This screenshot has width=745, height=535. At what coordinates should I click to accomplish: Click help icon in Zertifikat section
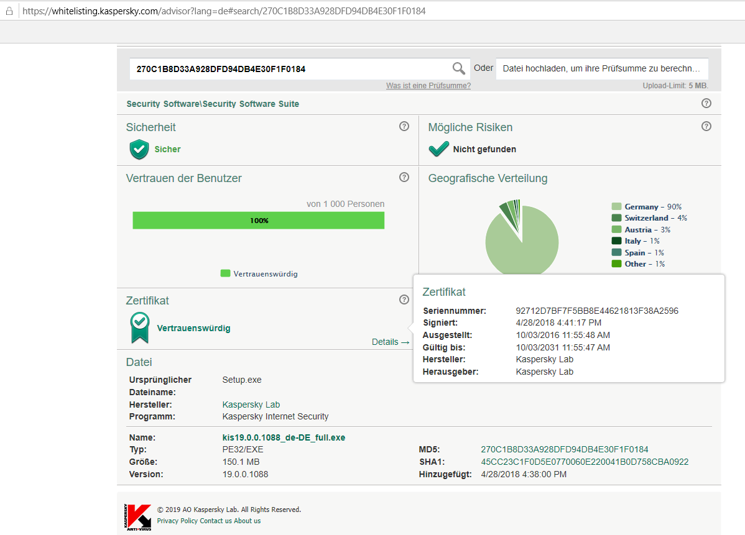[404, 300]
